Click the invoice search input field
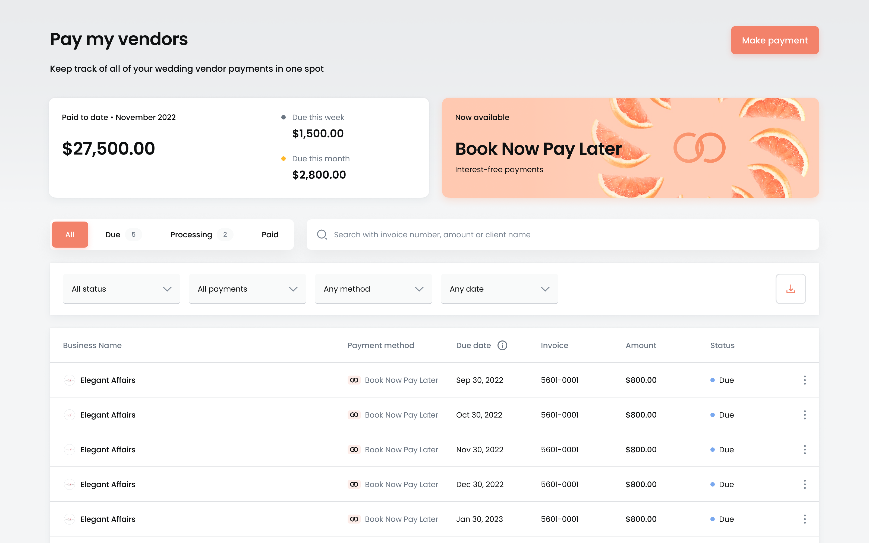Screen dimensions: 869x543 coord(563,235)
